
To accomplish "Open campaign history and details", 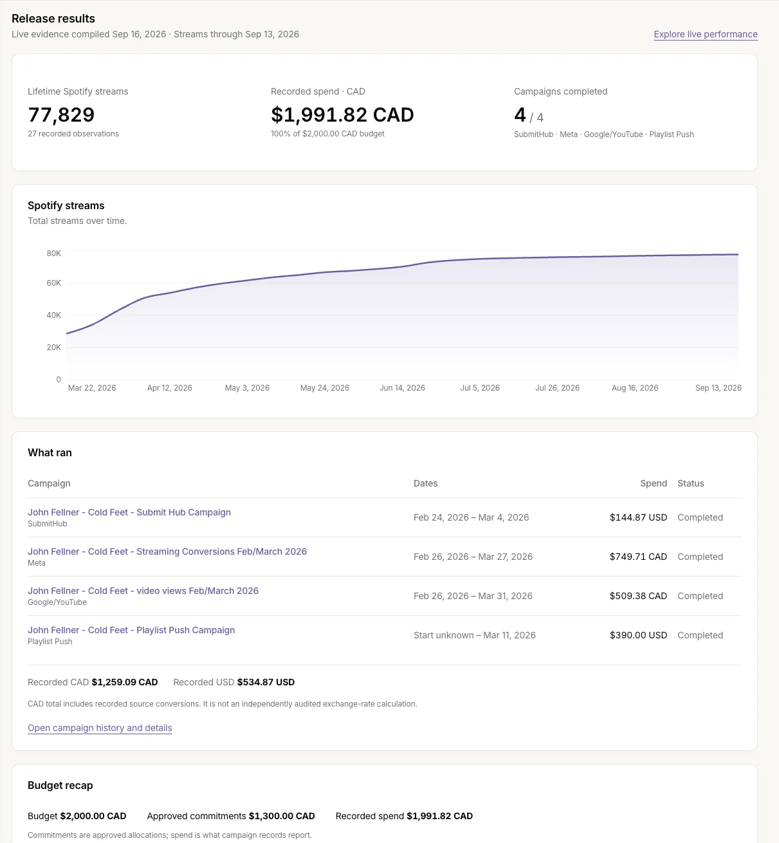I will point(100,728).
